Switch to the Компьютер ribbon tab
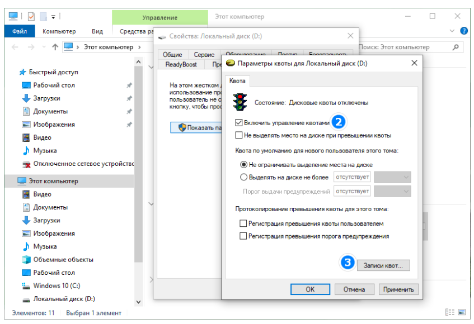 tap(59, 31)
